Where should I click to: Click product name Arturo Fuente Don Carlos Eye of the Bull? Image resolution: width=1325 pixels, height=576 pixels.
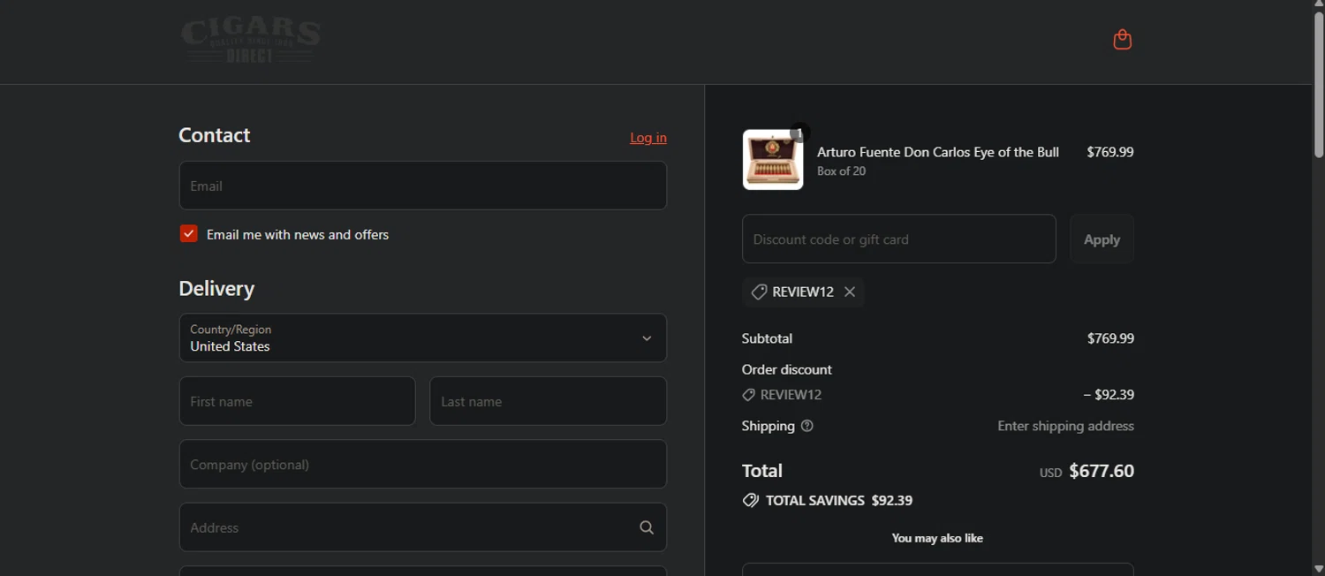(938, 152)
